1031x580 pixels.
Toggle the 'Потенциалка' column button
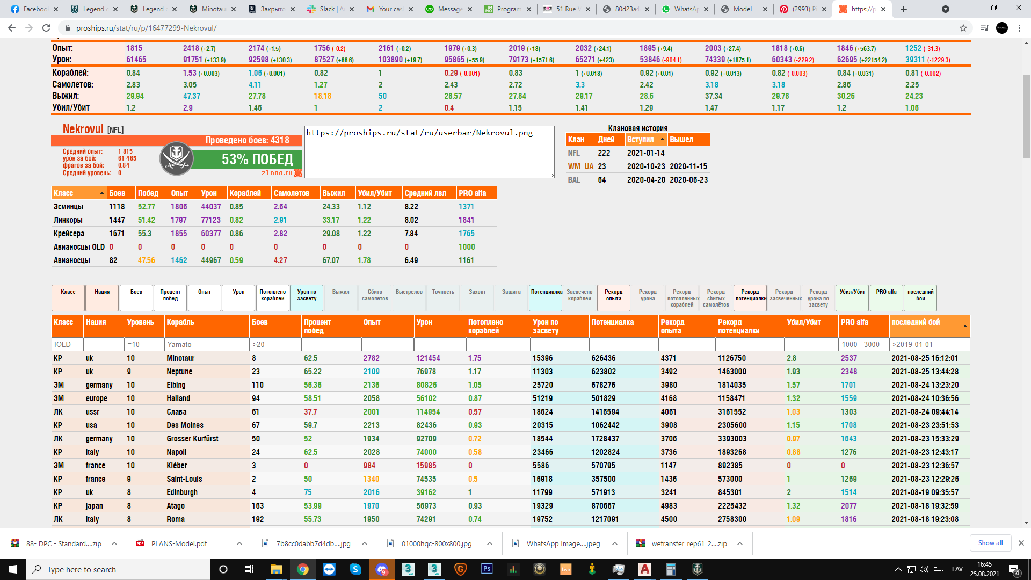point(546,298)
